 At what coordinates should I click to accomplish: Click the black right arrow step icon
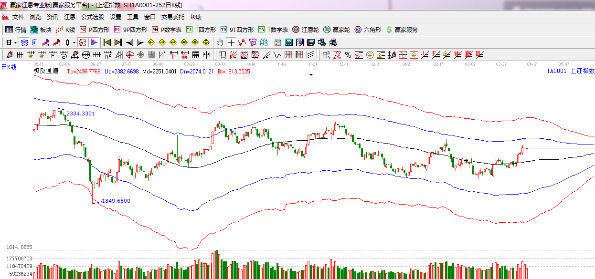tap(140, 42)
